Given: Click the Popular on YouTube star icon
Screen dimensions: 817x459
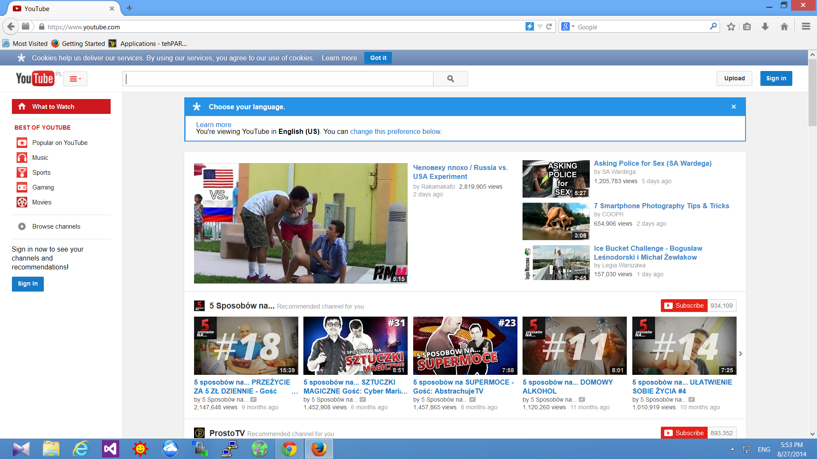Looking at the screenshot, I should 22,143.
